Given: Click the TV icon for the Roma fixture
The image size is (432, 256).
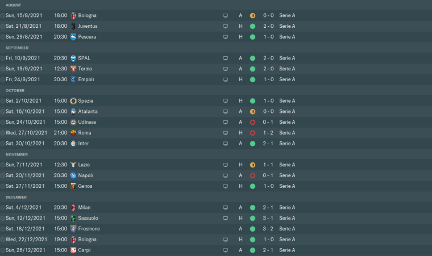Looking at the screenshot, I should coord(225,133).
